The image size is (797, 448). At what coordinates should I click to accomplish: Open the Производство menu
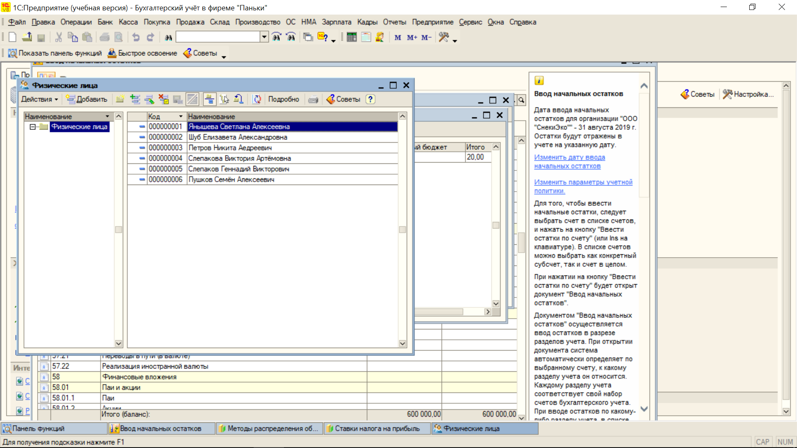258,22
